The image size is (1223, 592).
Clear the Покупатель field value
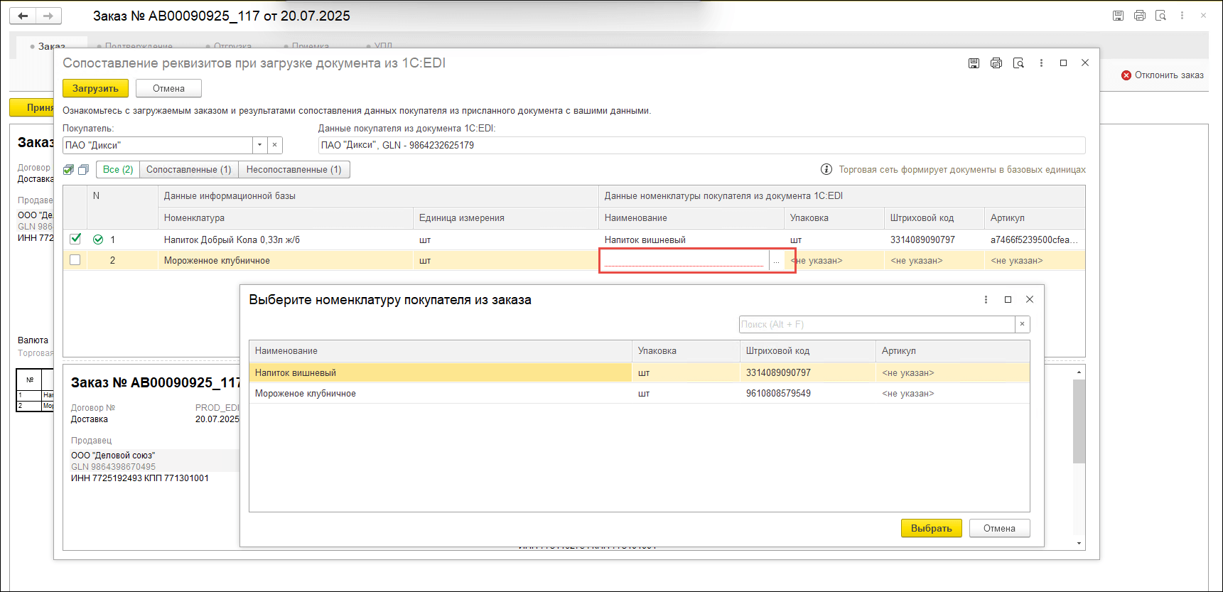pos(275,145)
